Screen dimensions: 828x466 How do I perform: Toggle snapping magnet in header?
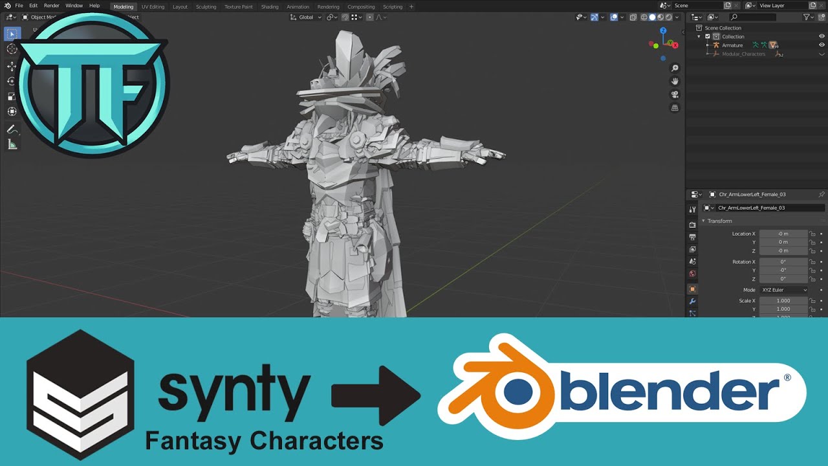tap(345, 17)
